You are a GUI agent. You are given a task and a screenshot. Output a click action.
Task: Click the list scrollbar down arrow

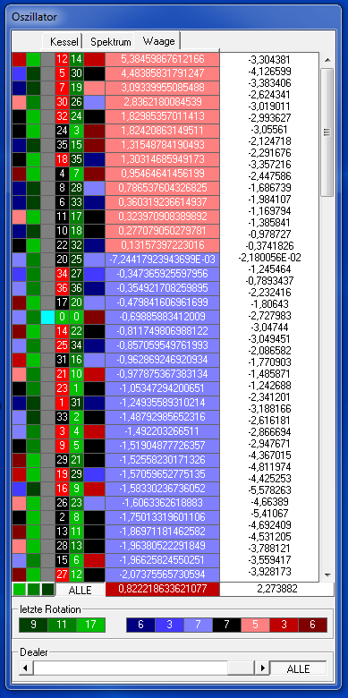tap(327, 575)
